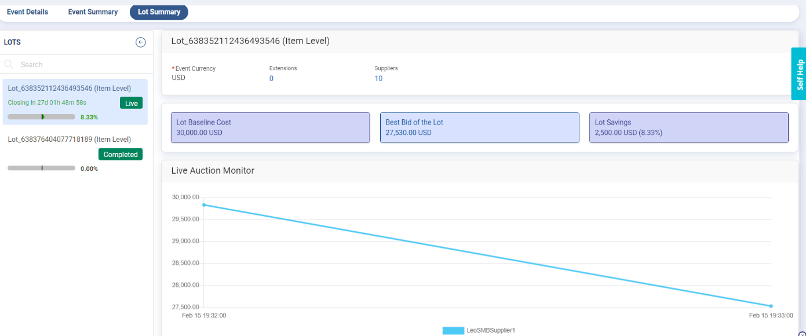Toggle LeoSMBSupplier1 legend color swatch

453,330
